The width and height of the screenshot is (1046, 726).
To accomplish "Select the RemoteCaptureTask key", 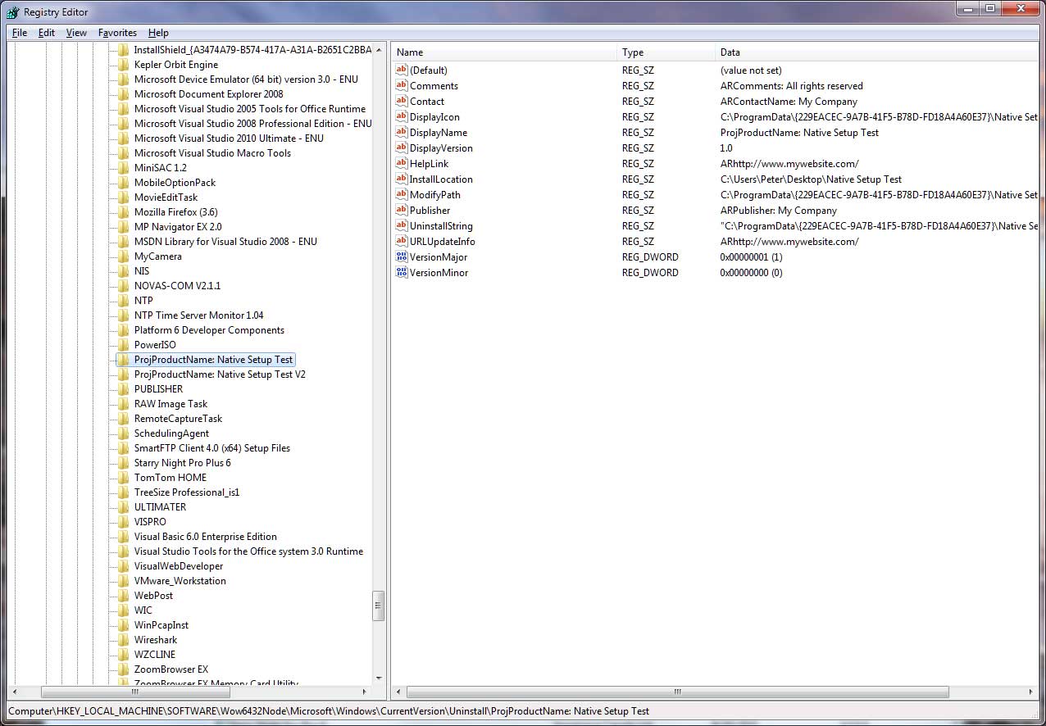I will pos(178,419).
